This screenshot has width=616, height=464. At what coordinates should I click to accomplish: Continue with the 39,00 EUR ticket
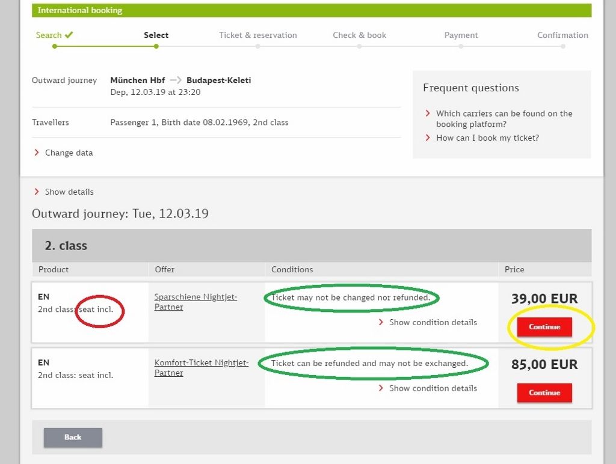click(544, 326)
